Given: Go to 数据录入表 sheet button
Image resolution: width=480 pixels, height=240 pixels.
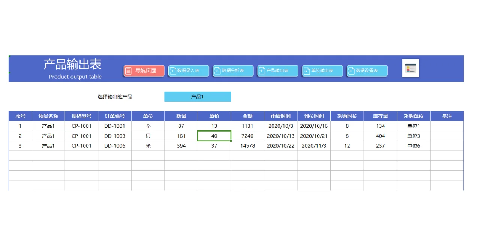Looking at the screenshot, I should pos(189,70).
